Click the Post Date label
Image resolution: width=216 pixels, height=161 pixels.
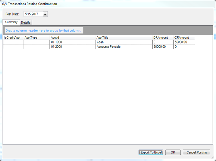[x=12, y=14]
